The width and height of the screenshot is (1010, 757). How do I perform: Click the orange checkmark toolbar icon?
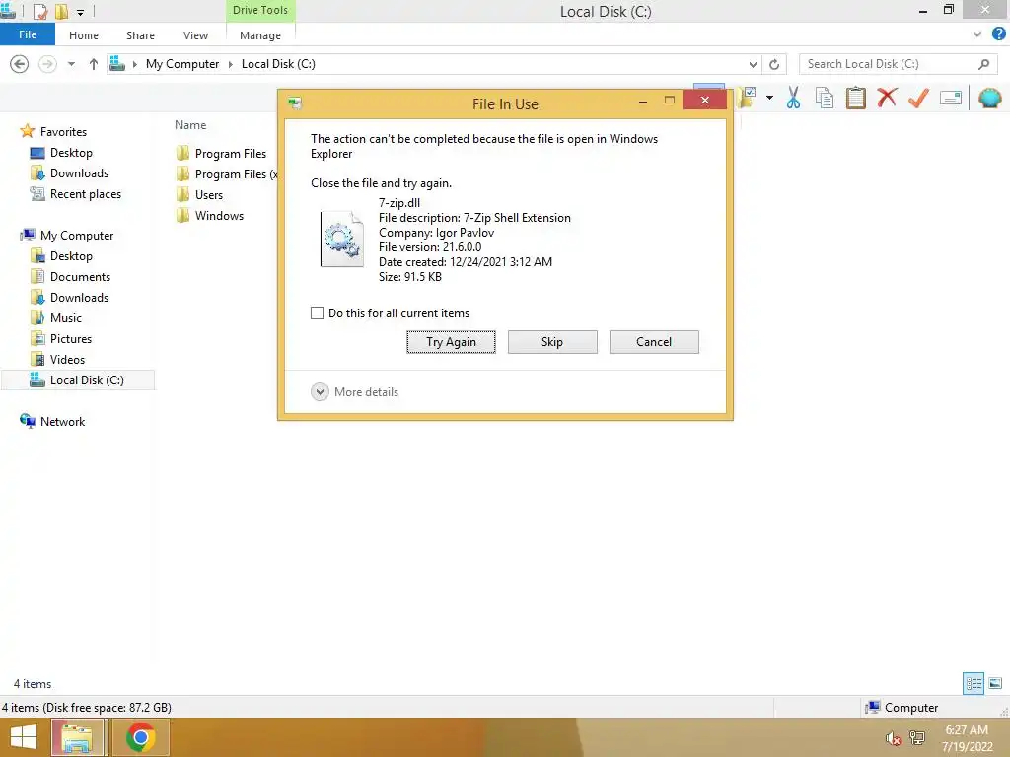[x=918, y=98]
